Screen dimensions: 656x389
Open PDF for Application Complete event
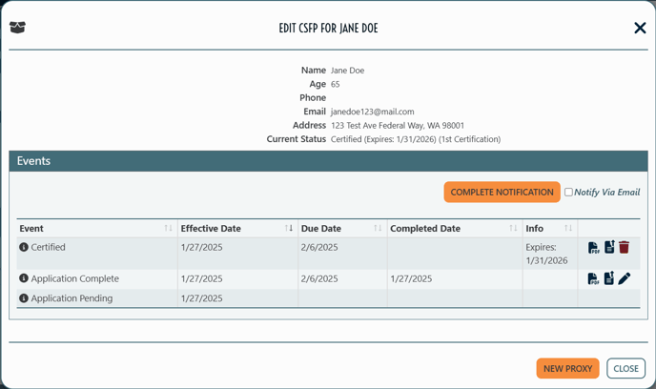[x=594, y=278]
